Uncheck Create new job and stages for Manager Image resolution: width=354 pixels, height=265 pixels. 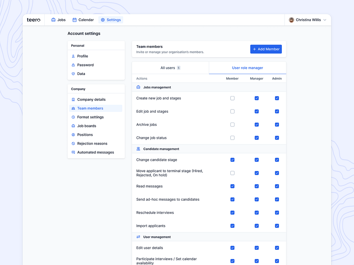[256, 98]
